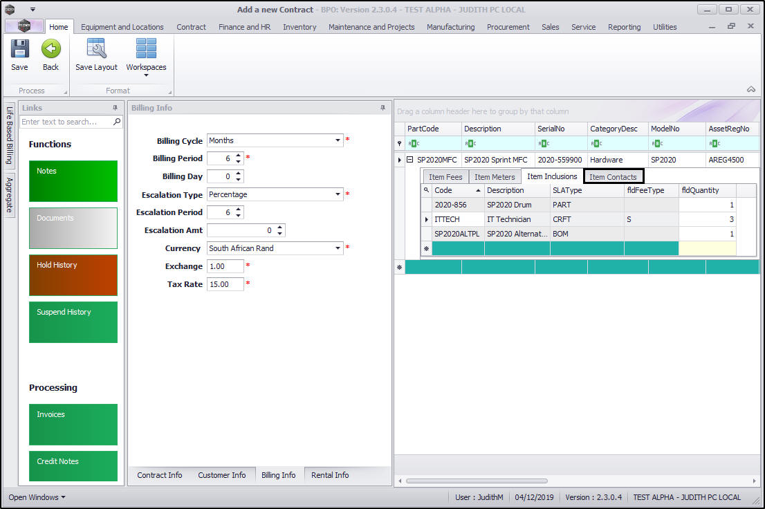Pin the Billing Info panel

[x=383, y=108]
